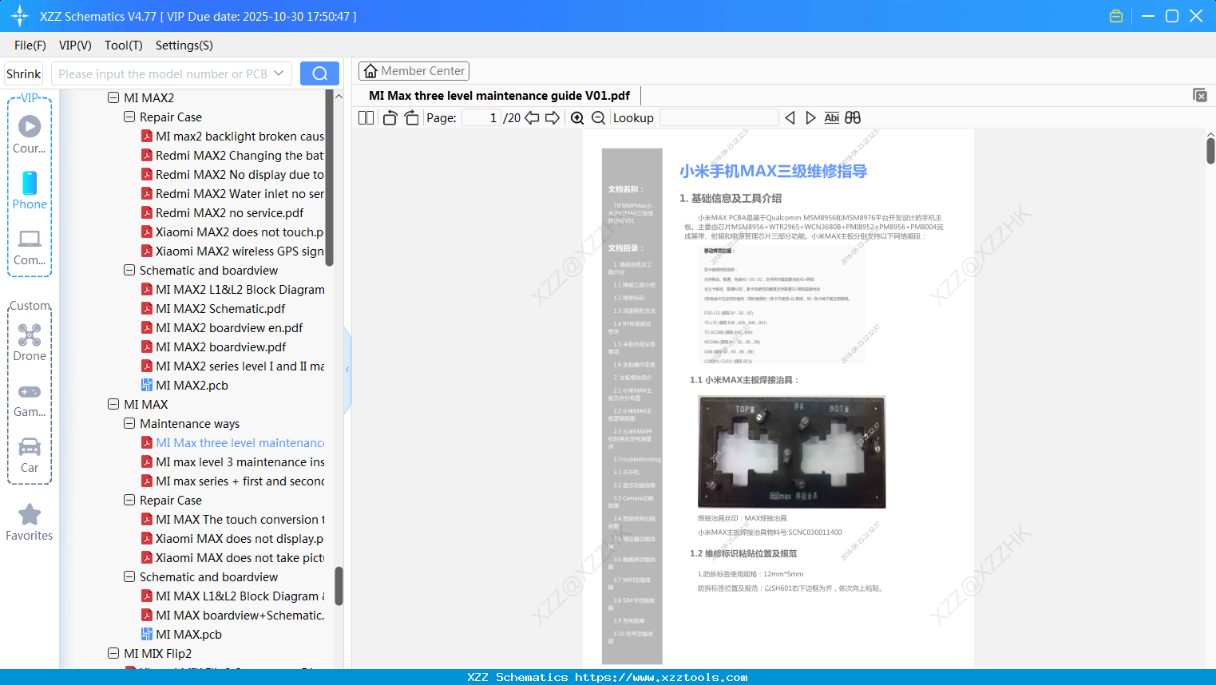1216x685 pixels.
Task: Collapse the MI MIX Flip2 node
Action: (113, 653)
